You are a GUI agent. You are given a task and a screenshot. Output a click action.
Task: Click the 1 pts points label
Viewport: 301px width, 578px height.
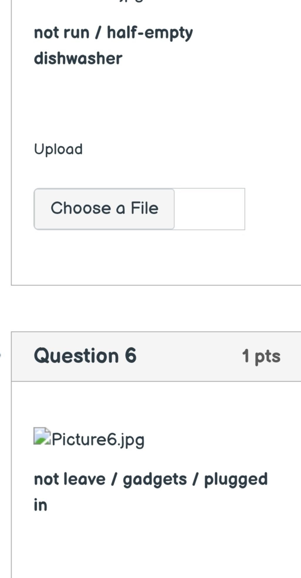[261, 356]
